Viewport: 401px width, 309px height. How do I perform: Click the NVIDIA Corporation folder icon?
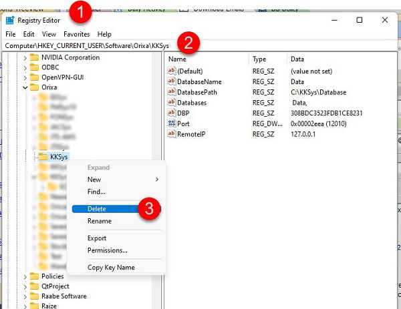coord(35,57)
